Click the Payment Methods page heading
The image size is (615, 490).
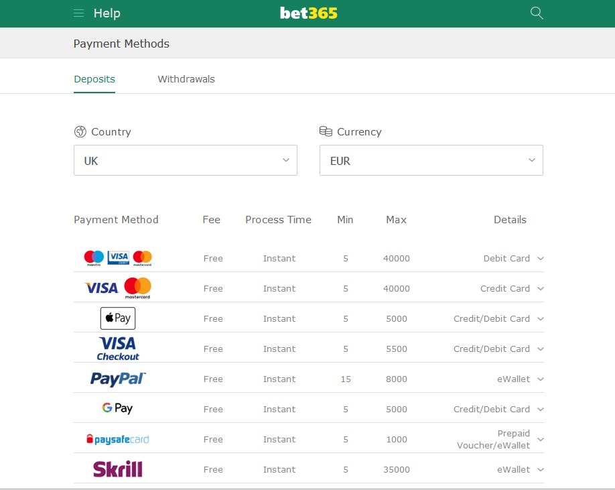pos(121,44)
